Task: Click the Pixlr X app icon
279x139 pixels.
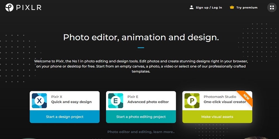Action: (39, 101)
